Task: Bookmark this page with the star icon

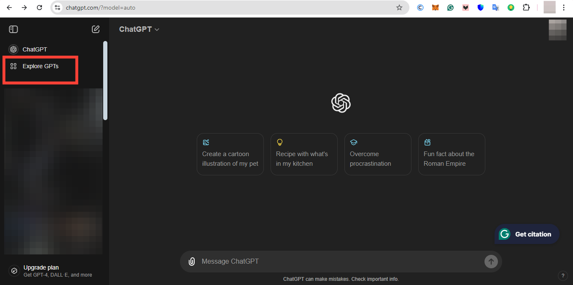Action: 399,8
